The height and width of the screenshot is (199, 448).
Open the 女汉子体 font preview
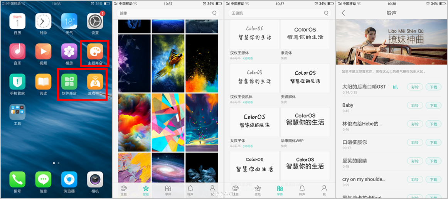click(x=254, y=122)
